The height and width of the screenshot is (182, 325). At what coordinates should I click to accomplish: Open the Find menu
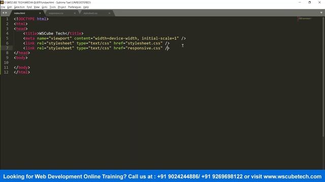coord(29,7)
